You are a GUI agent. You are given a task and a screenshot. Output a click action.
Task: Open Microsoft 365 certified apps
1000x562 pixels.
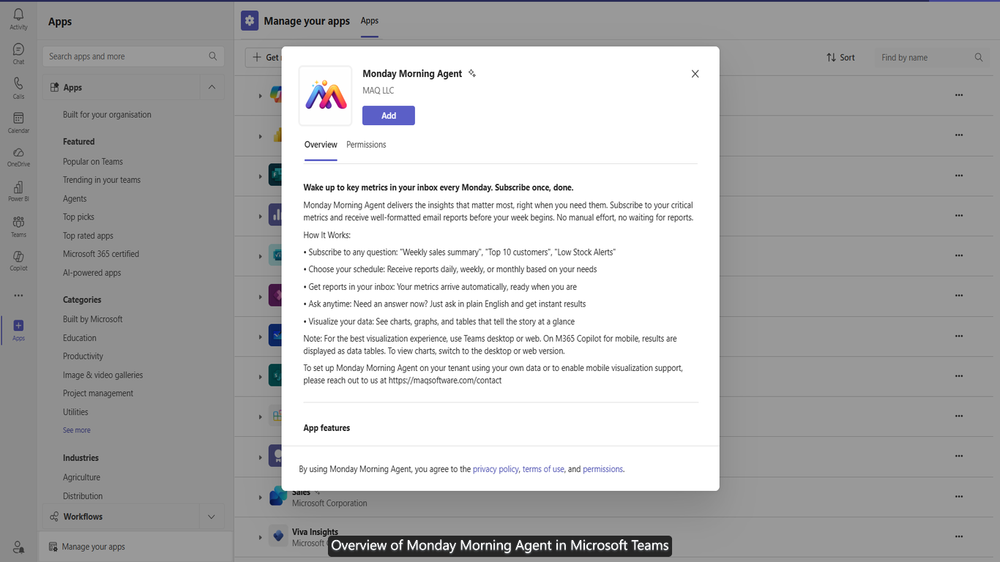pyautogui.click(x=101, y=254)
